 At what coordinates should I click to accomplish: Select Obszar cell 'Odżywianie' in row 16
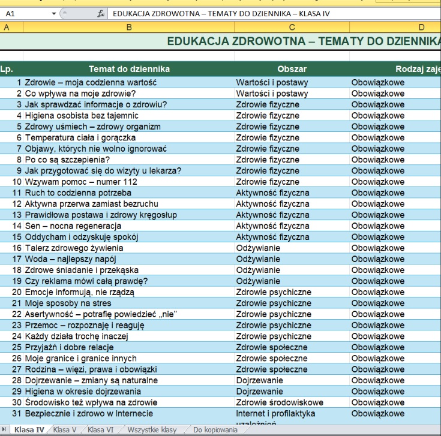pyautogui.click(x=292, y=248)
